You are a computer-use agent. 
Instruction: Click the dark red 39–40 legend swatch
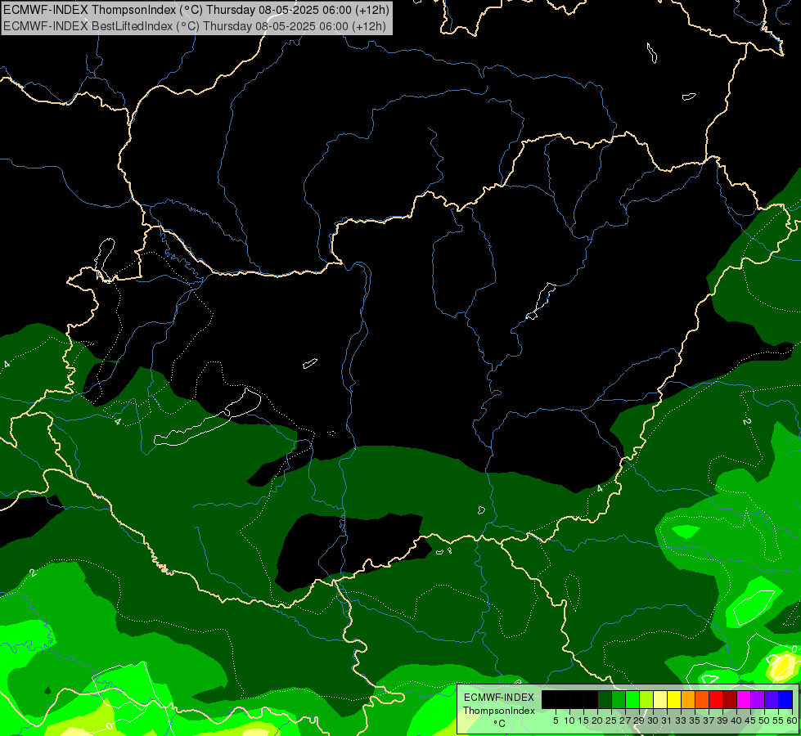tap(730, 699)
